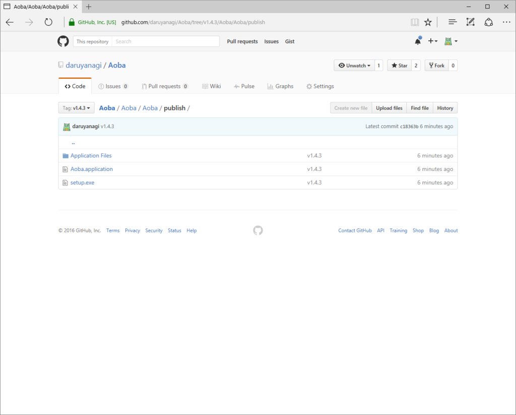This screenshot has width=516, height=415.
Task: Switch to the Pull requests repository tab
Action: (165, 86)
